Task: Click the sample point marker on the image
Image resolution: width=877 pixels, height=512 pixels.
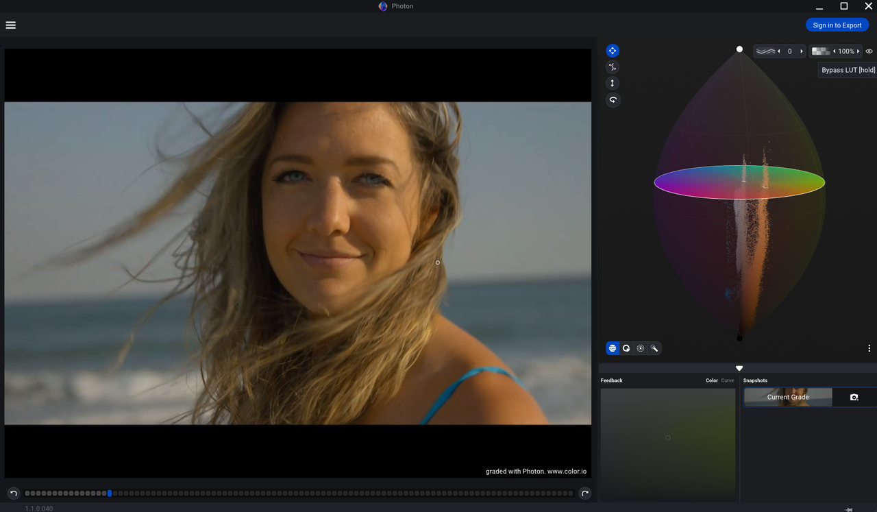Action: click(438, 263)
